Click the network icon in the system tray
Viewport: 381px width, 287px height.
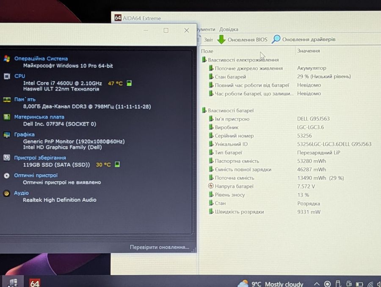point(370,284)
